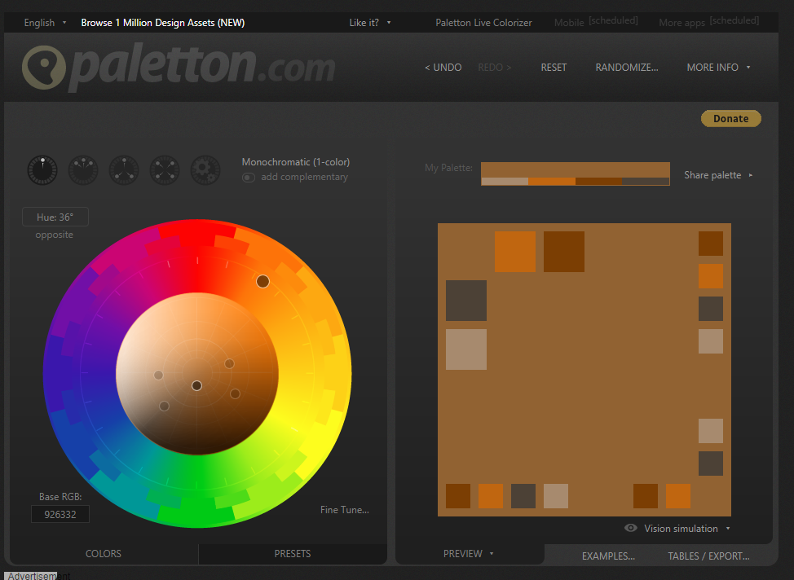Select the large orange swatch in preview

tap(515, 252)
